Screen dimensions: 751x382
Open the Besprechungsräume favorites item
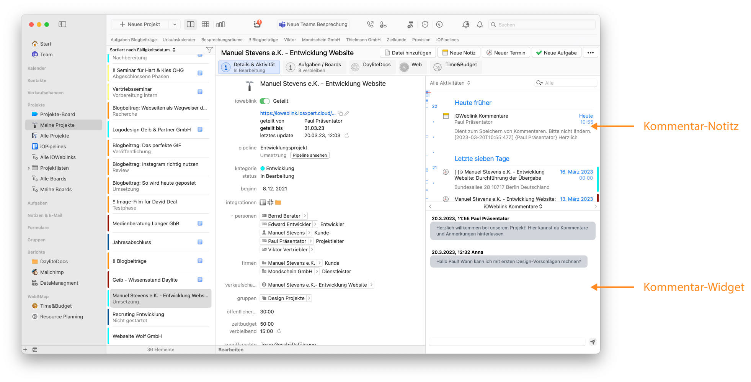tap(222, 40)
